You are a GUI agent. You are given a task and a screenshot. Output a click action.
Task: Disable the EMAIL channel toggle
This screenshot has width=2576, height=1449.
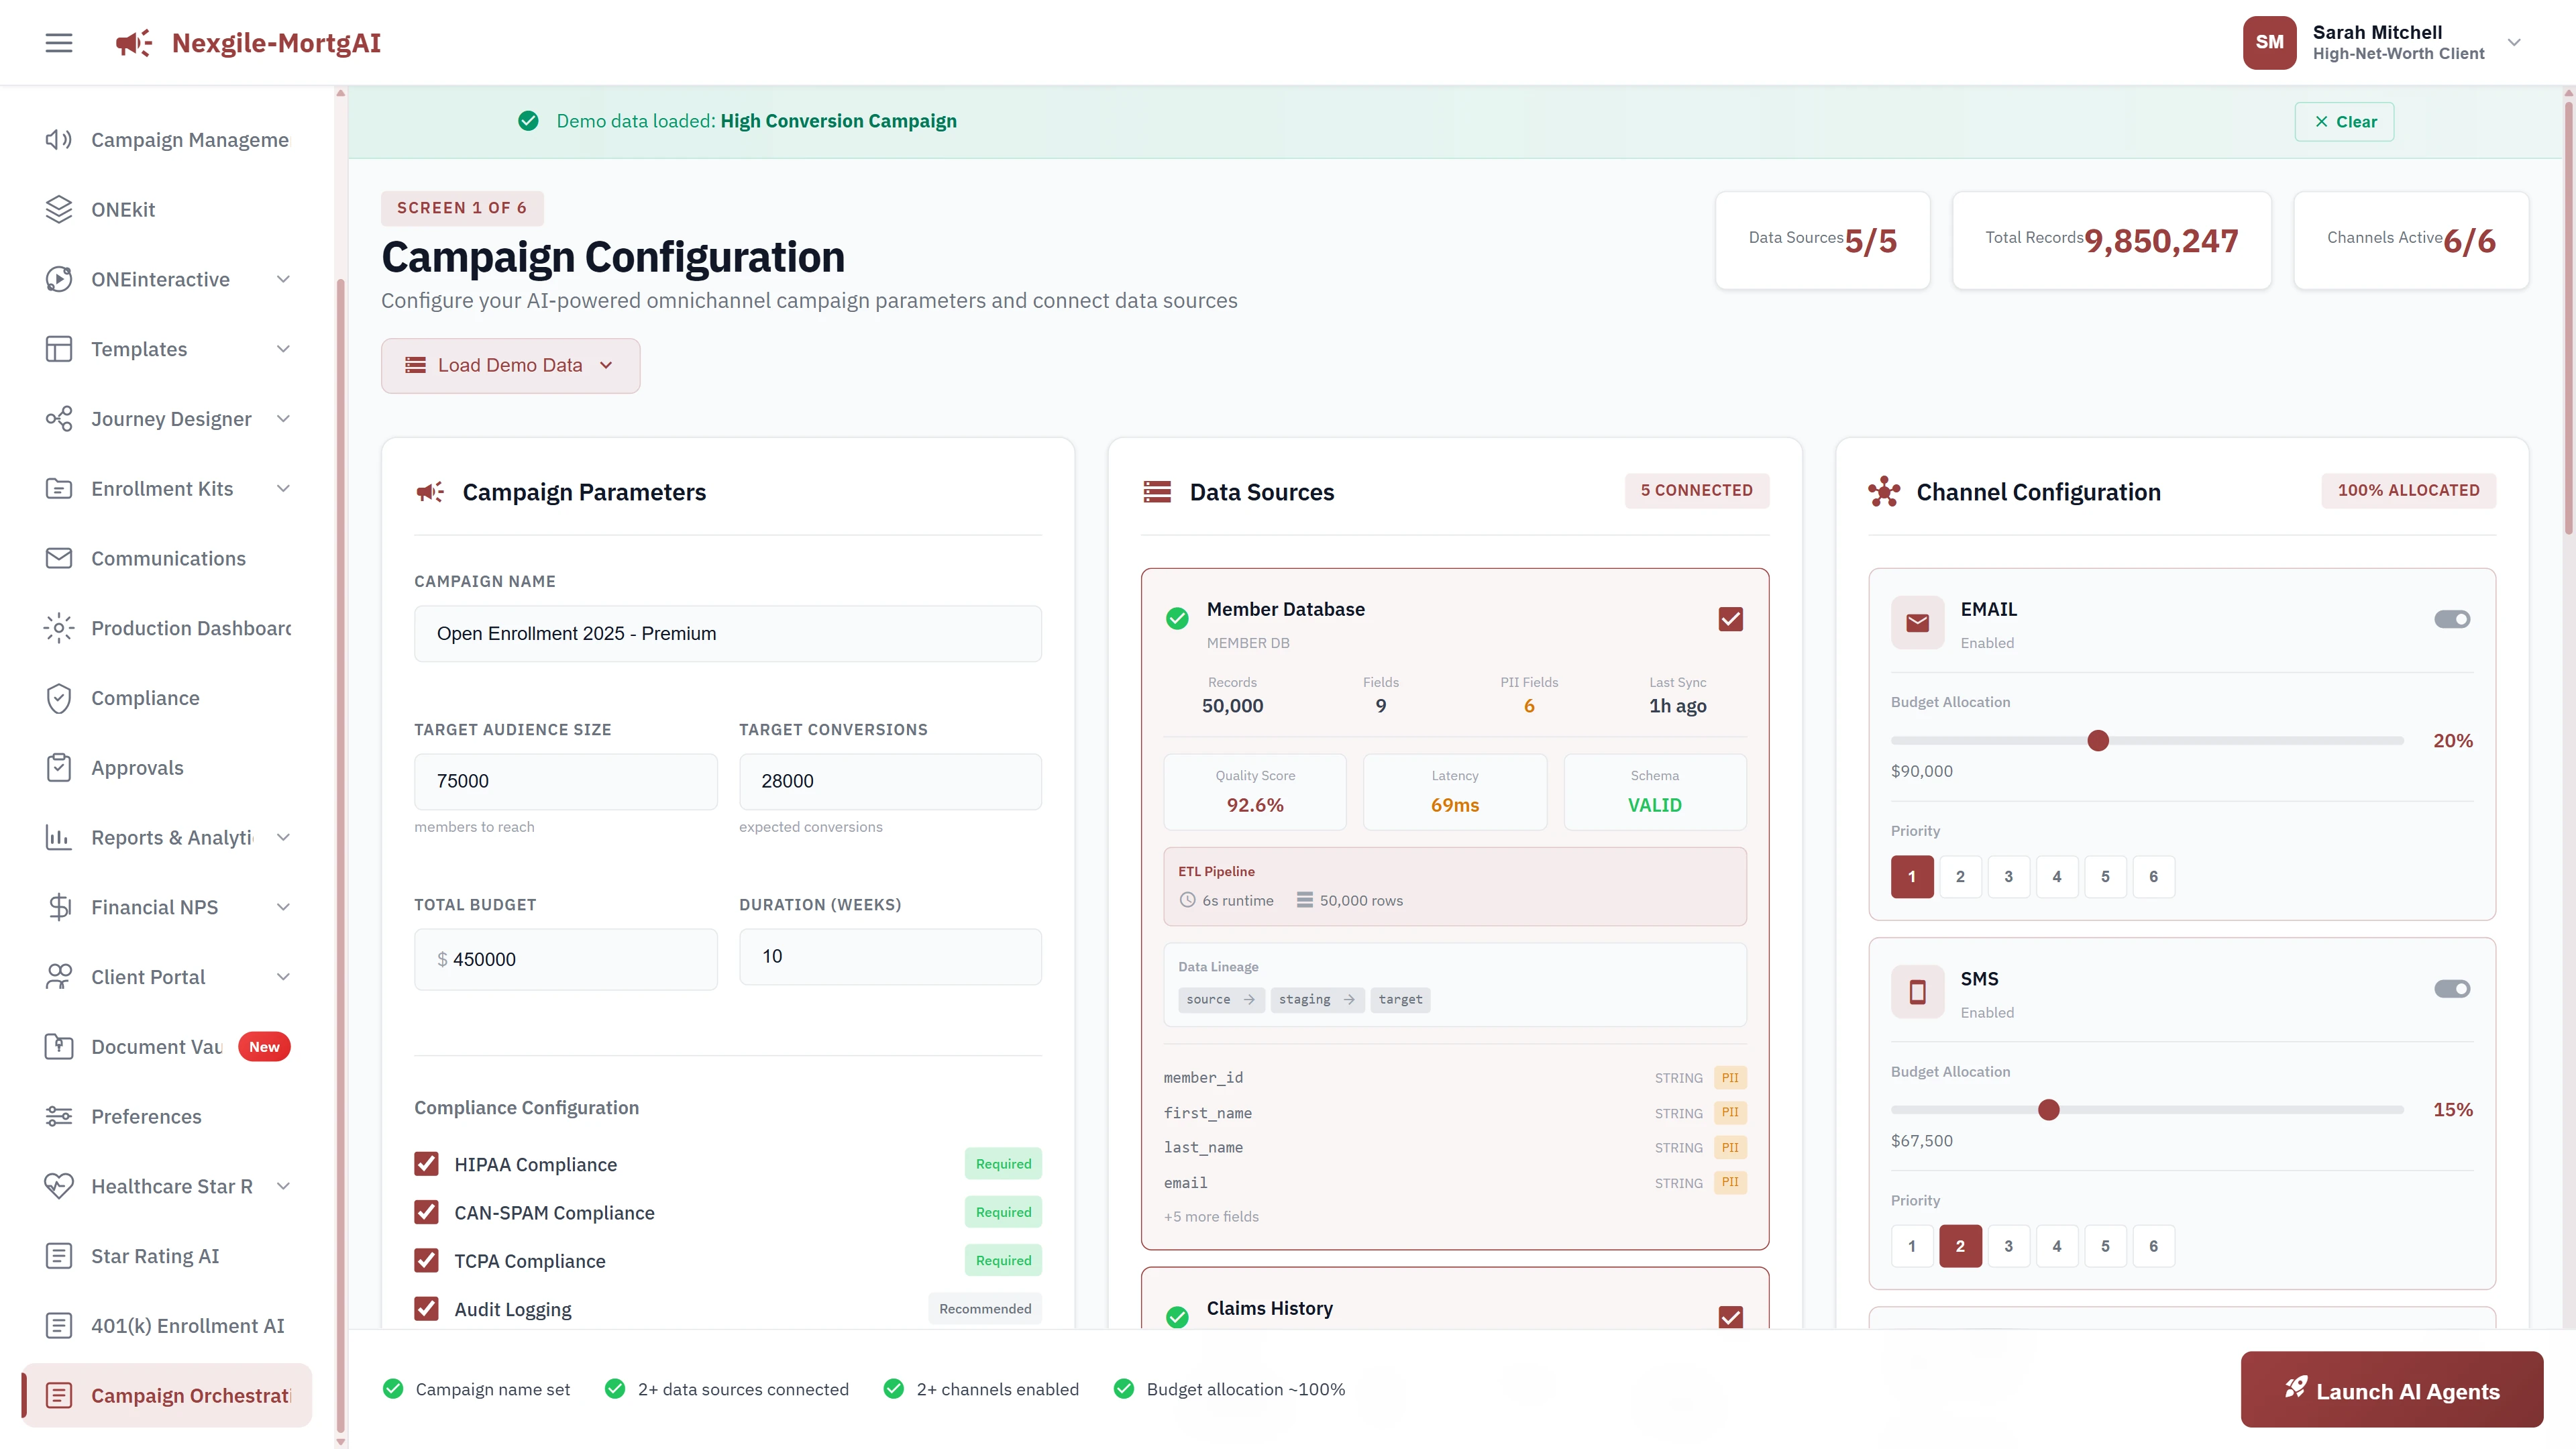(x=2451, y=618)
